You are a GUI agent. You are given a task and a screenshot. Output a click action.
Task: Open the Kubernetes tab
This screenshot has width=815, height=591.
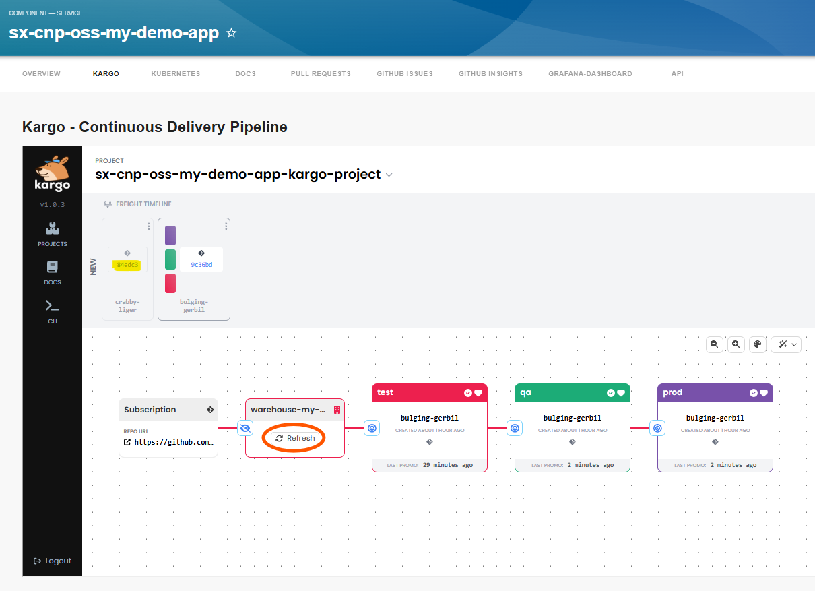[x=176, y=74]
